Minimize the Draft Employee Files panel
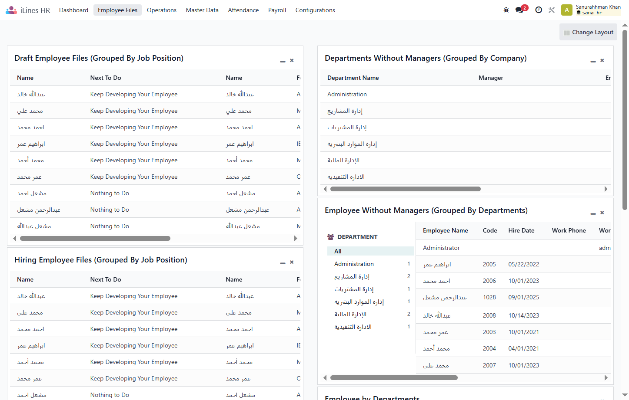Image resolution: width=629 pixels, height=400 pixels. point(283,61)
